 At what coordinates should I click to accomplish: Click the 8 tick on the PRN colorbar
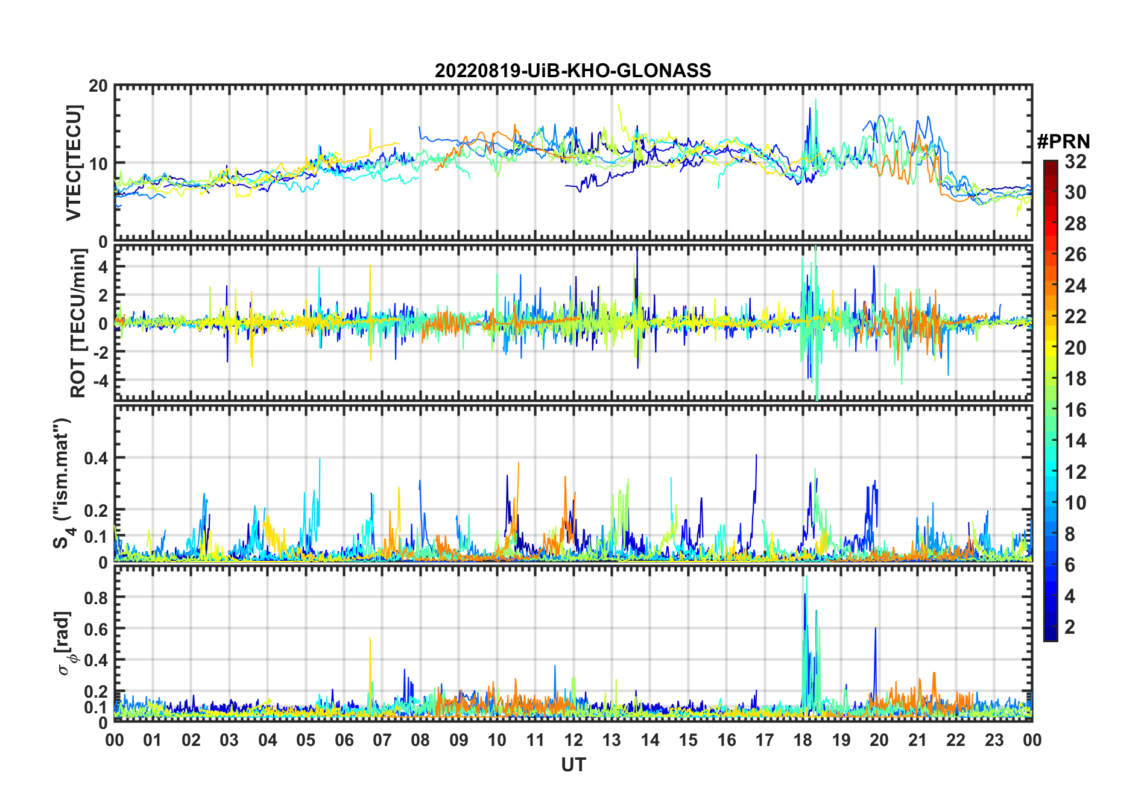tap(1070, 534)
